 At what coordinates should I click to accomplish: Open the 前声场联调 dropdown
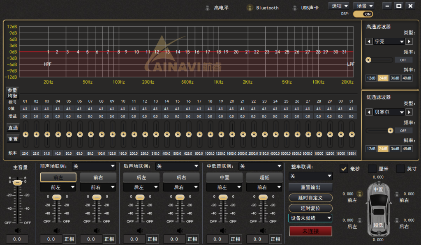click(94, 167)
